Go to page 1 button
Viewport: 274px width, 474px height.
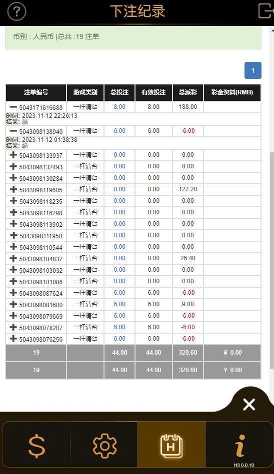point(253,70)
